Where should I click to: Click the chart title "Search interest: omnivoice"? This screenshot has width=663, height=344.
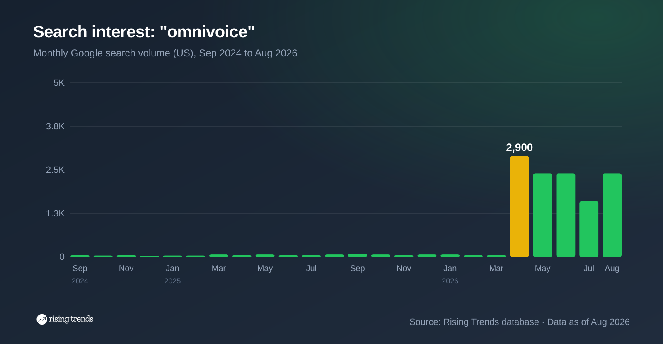click(x=144, y=32)
